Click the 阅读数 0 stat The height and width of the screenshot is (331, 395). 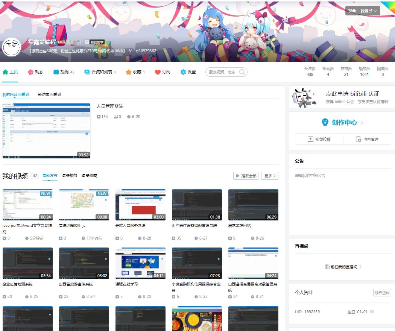pyautogui.click(x=383, y=72)
